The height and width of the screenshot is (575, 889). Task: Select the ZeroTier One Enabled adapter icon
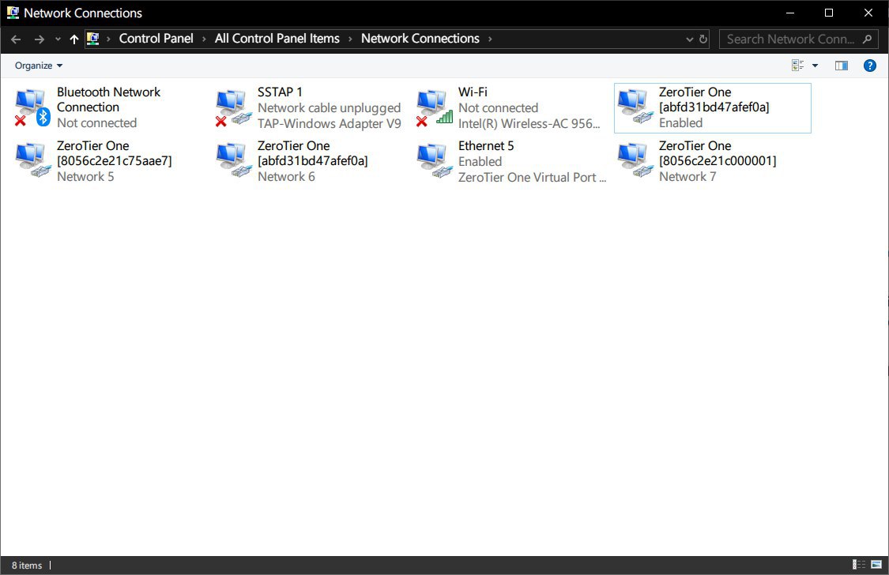click(x=635, y=107)
